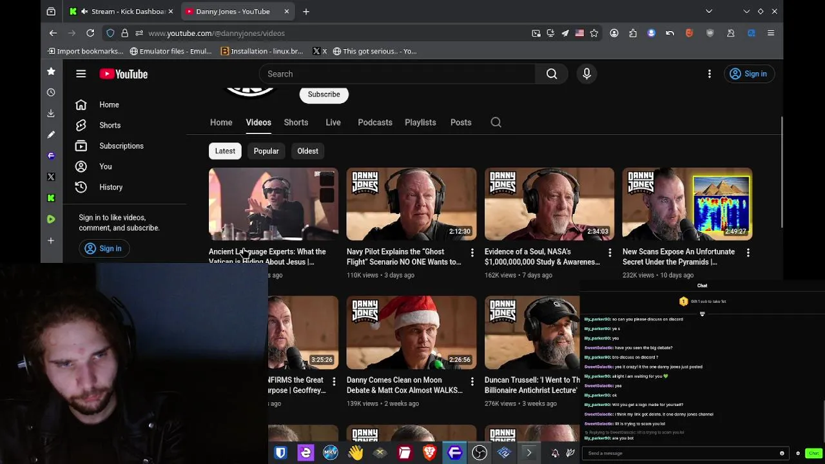Open the X panel in browser sidebar

[51, 177]
